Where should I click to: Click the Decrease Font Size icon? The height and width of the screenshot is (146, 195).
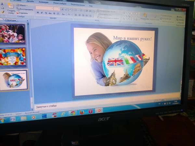(66, 9)
